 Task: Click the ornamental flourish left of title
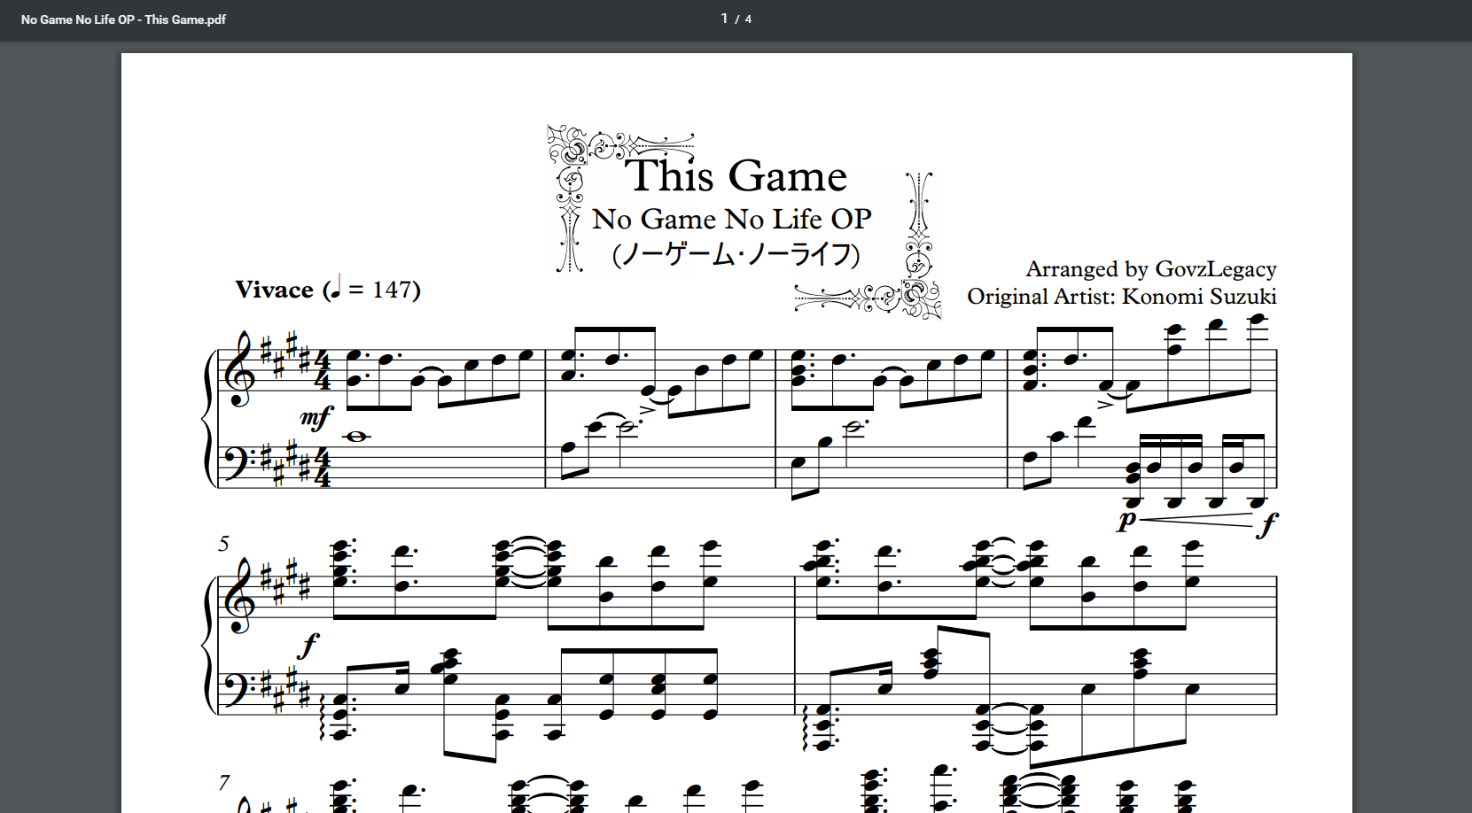[x=569, y=199]
